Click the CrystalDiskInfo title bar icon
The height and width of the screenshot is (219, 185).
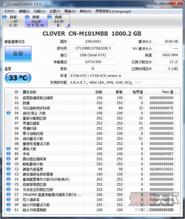coord(5,4)
